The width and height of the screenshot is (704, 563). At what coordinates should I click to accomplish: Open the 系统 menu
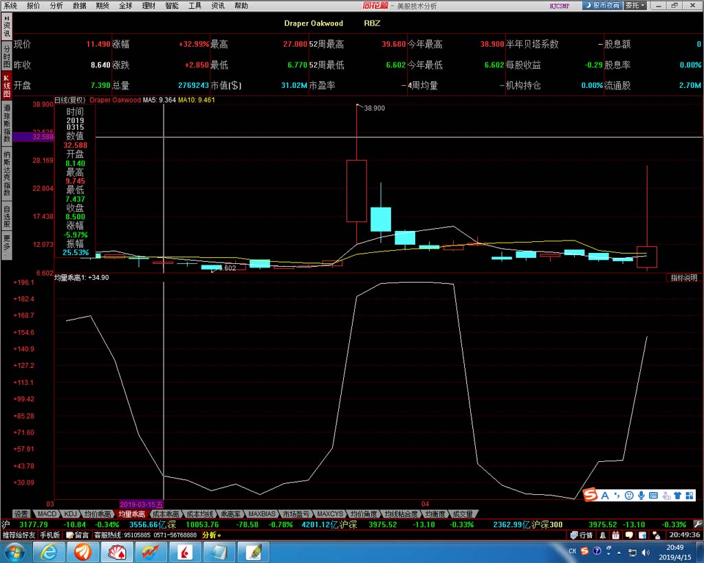[10, 5]
